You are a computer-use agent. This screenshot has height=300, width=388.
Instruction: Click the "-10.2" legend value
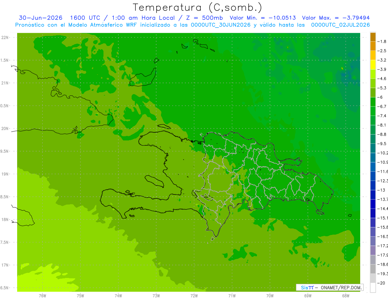pos(383,153)
